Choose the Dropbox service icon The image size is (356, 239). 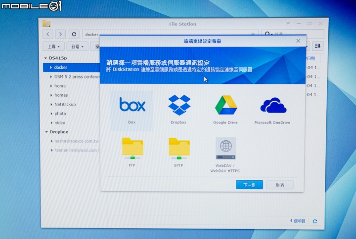(179, 105)
